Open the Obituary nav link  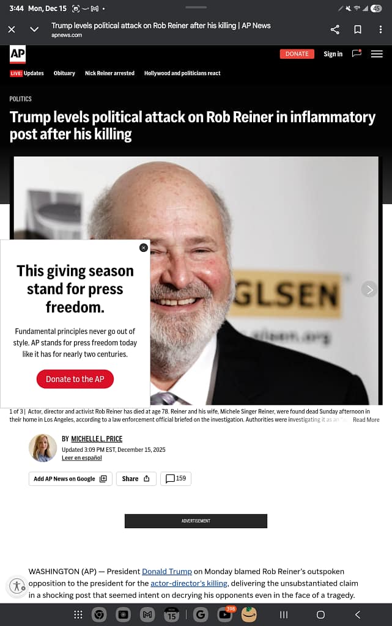pos(64,73)
